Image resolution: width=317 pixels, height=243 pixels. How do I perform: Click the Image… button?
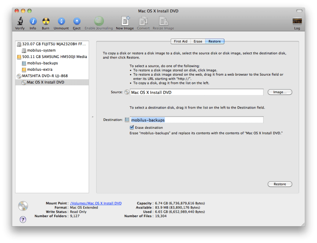point(280,92)
